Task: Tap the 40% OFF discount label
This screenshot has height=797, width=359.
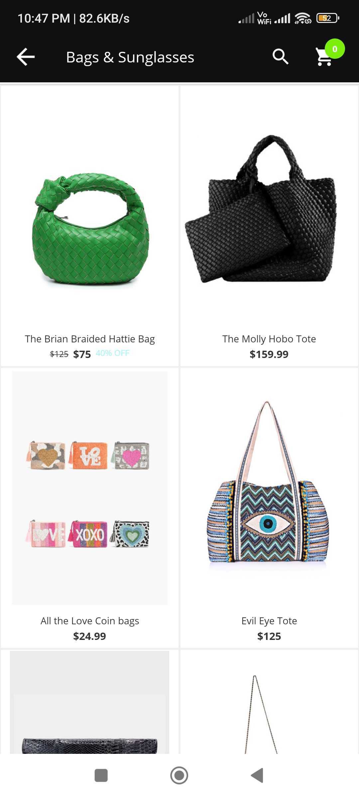Action: pyautogui.click(x=112, y=353)
